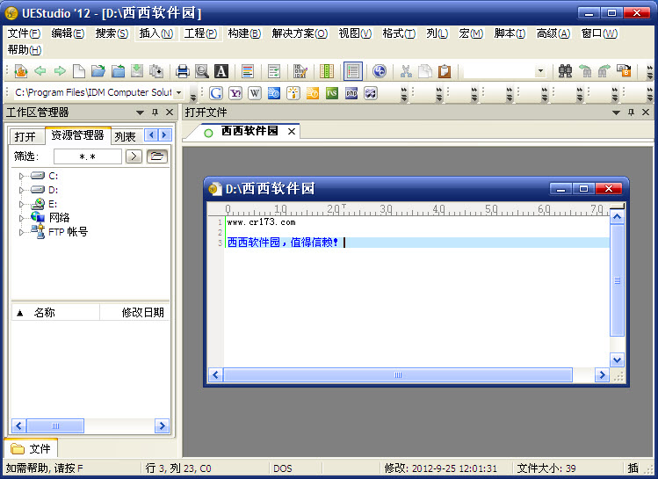
Task: Switch to the 资源管理器 tab
Action: [x=77, y=135]
